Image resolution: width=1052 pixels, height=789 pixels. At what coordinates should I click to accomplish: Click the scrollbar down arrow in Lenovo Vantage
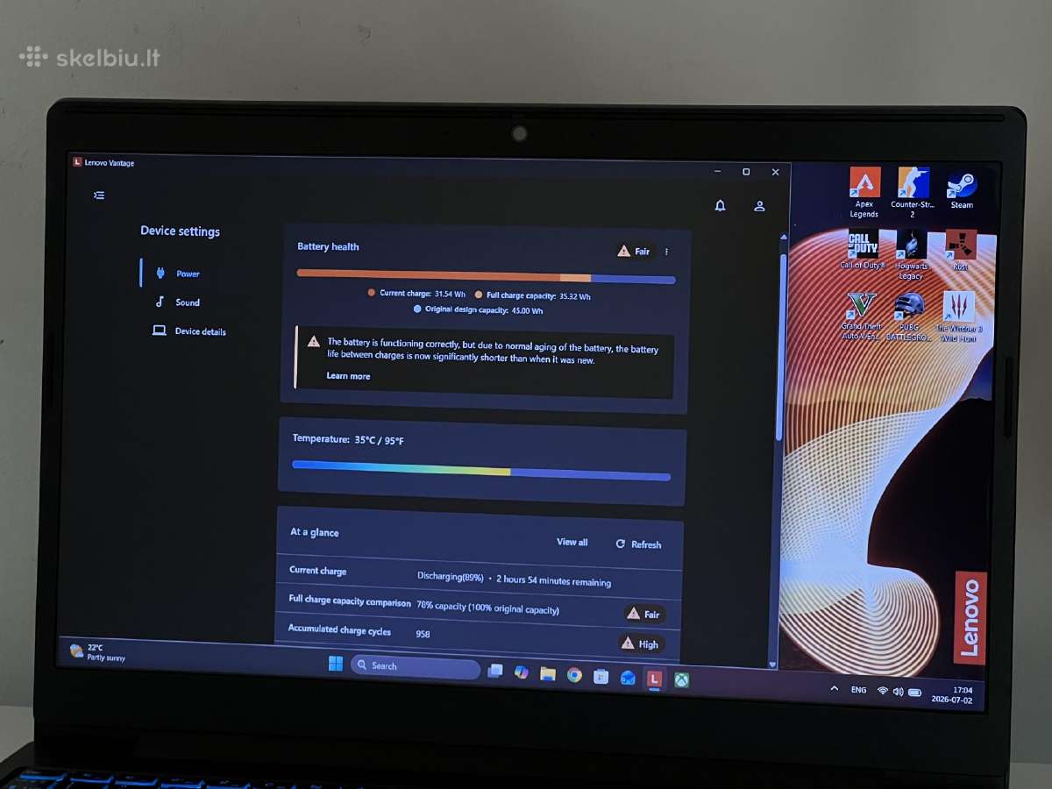[x=772, y=665]
